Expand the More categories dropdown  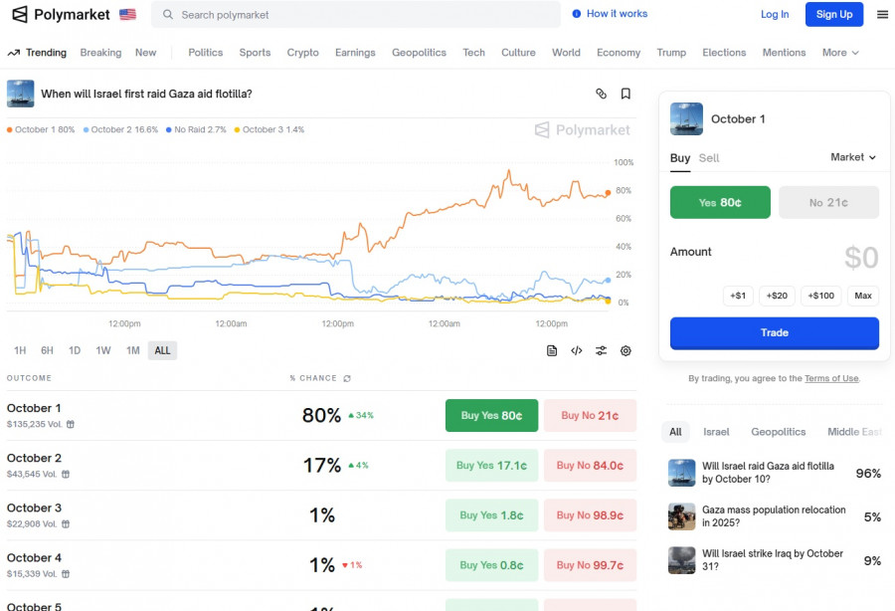(839, 53)
